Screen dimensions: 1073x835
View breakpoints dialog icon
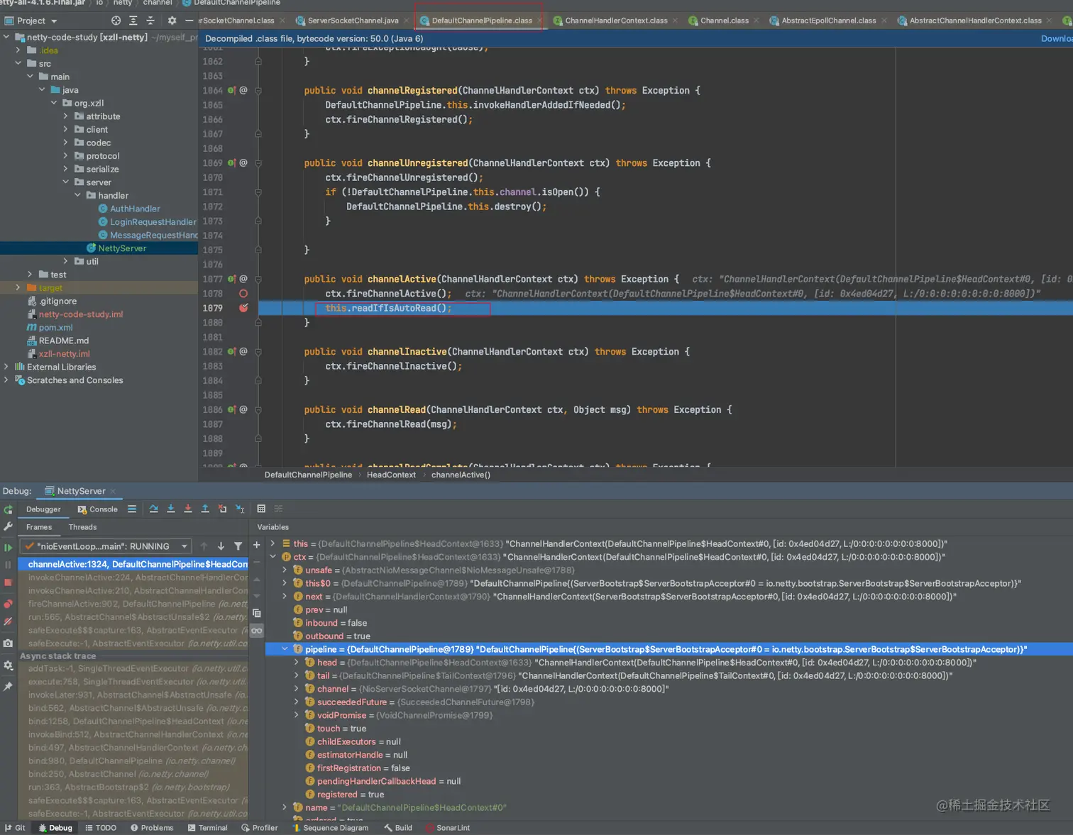point(8,604)
